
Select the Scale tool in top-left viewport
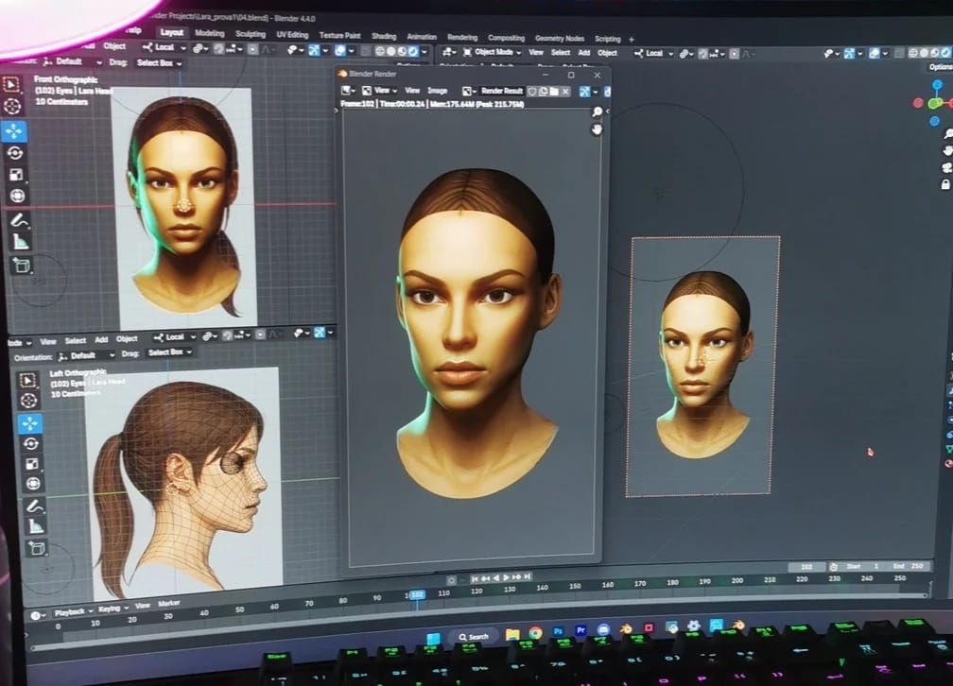[x=16, y=175]
